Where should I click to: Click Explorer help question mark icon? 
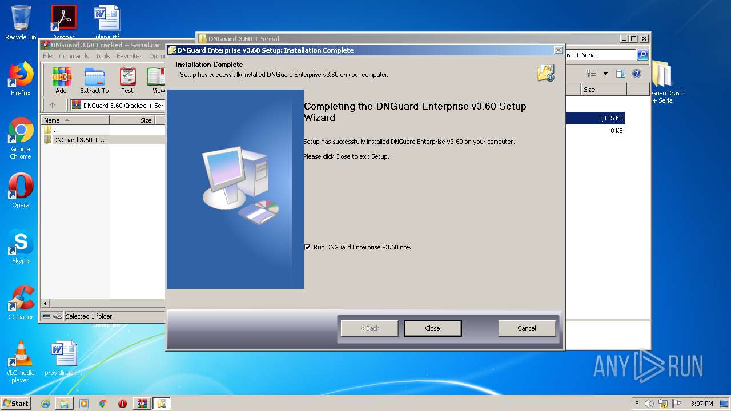coord(637,74)
